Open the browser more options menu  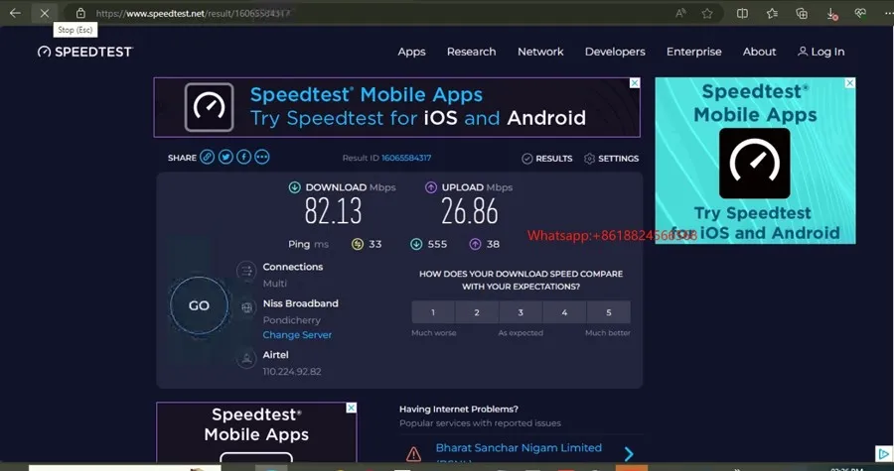pyautogui.click(x=889, y=13)
